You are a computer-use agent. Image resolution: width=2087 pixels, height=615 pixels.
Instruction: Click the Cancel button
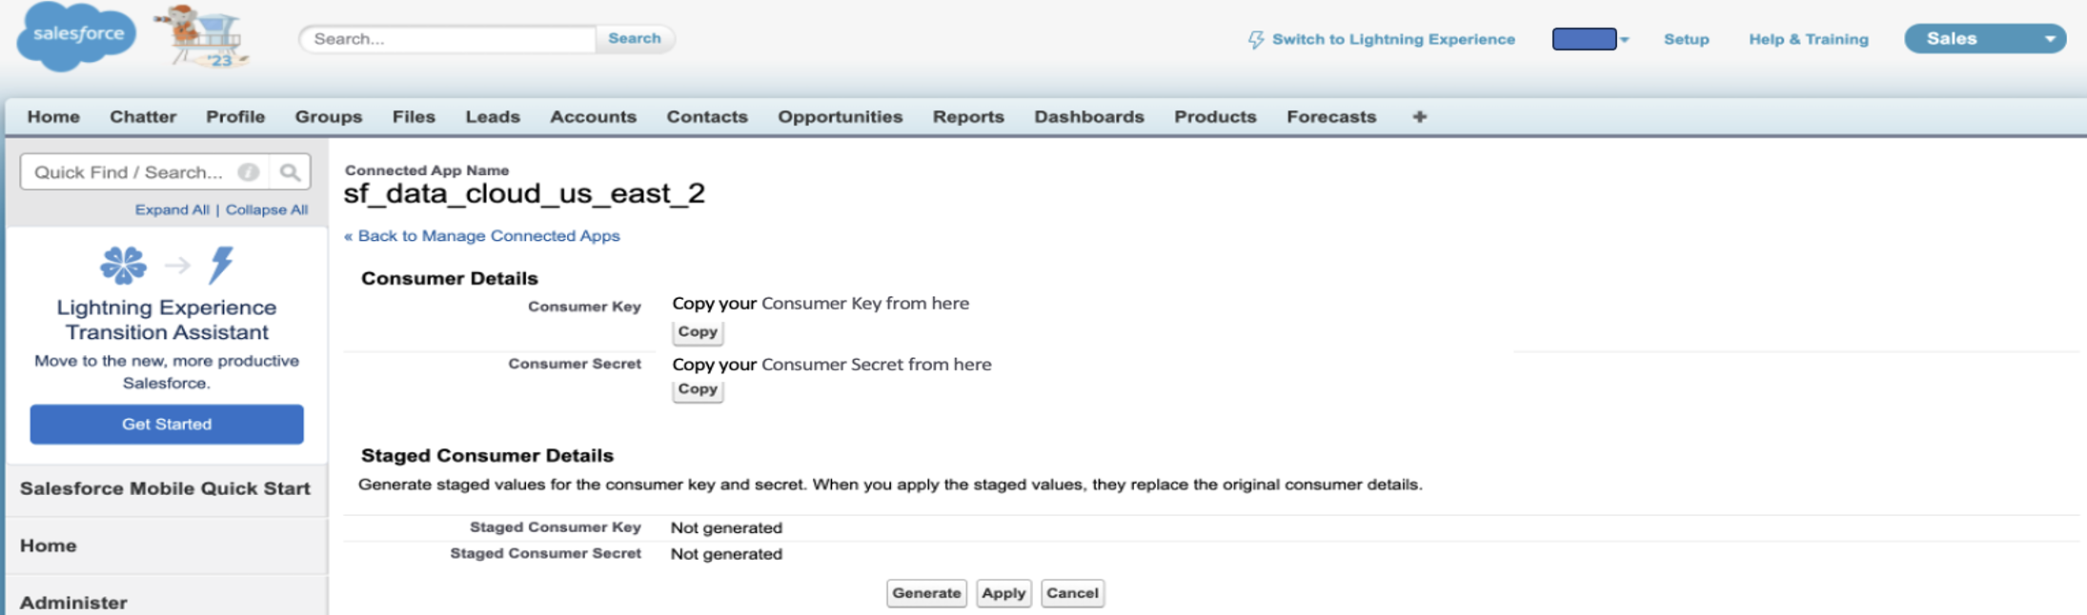[1072, 593]
